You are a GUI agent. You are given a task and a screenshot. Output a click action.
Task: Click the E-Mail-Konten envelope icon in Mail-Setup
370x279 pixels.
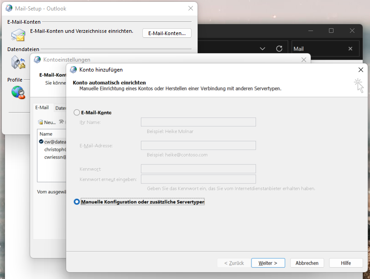(18, 35)
